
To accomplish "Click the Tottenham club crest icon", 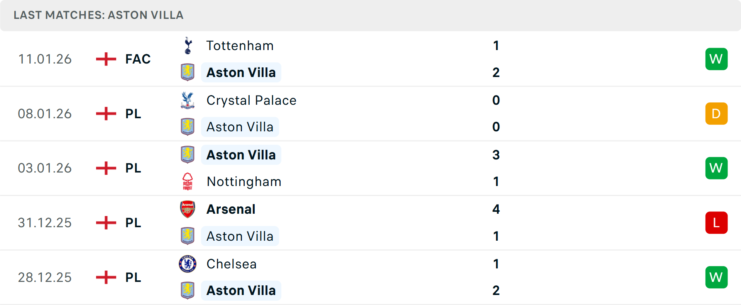I will click(x=188, y=46).
